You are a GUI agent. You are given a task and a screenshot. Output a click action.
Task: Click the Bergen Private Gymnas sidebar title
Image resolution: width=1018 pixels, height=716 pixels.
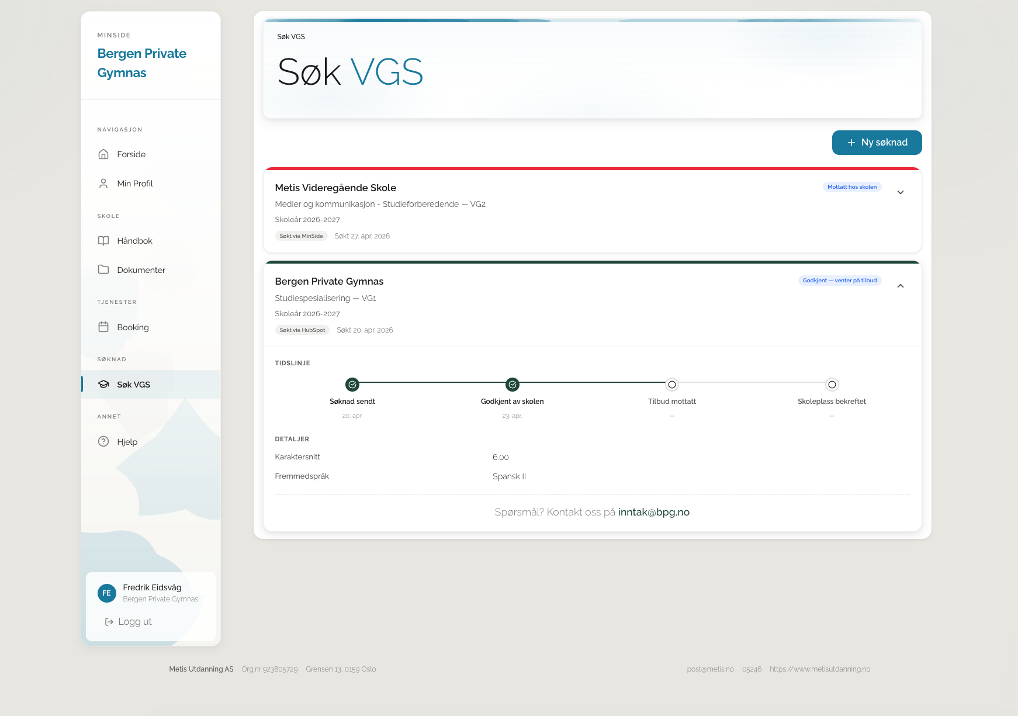pos(142,63)
